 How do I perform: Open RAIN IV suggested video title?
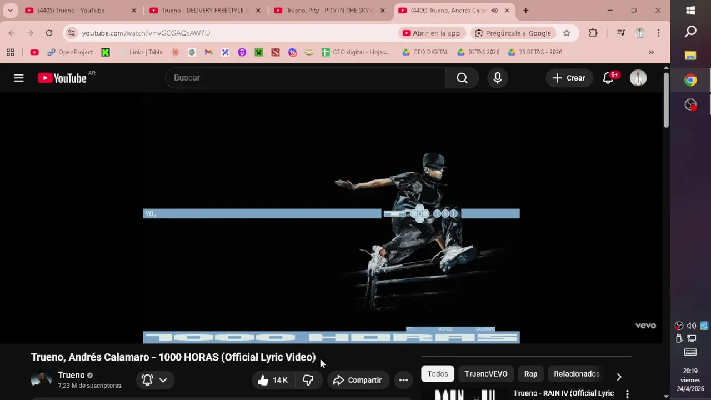pos(563,393)
